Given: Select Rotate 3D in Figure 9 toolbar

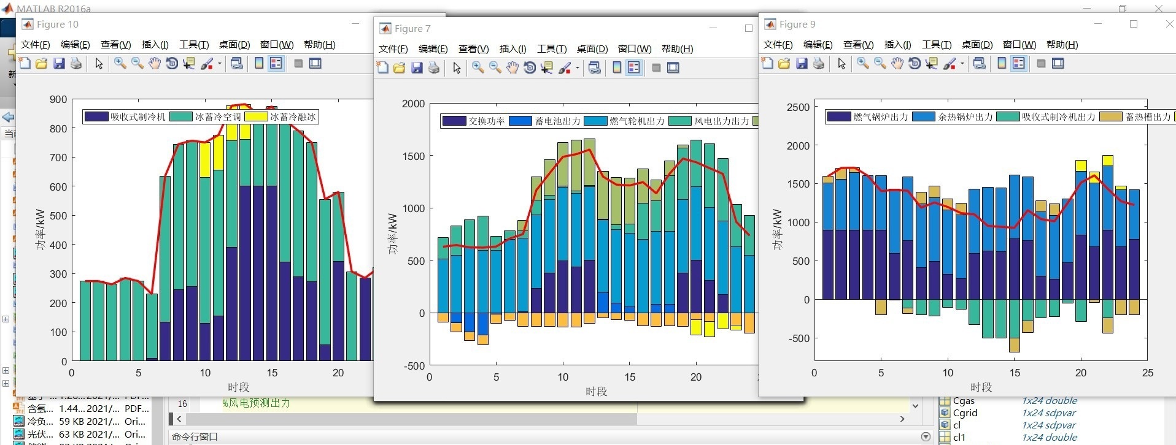Looking at the screenshot, I should [915, 63].
